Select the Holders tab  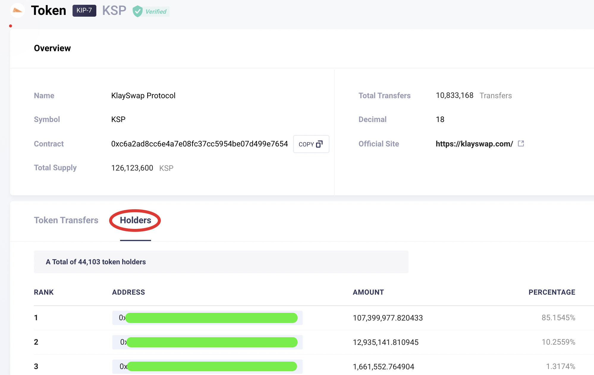click(135, 220)
